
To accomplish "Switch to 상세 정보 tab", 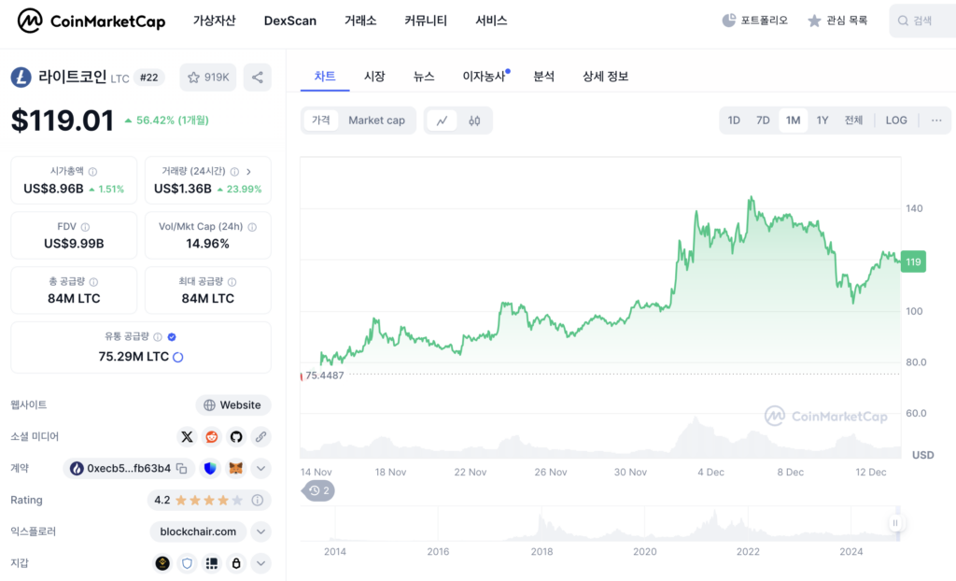I will (x=605, y=77).
